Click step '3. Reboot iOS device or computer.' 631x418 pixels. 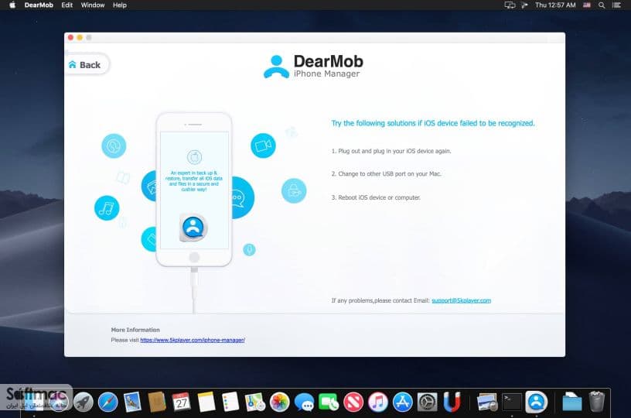pos(376,197)
